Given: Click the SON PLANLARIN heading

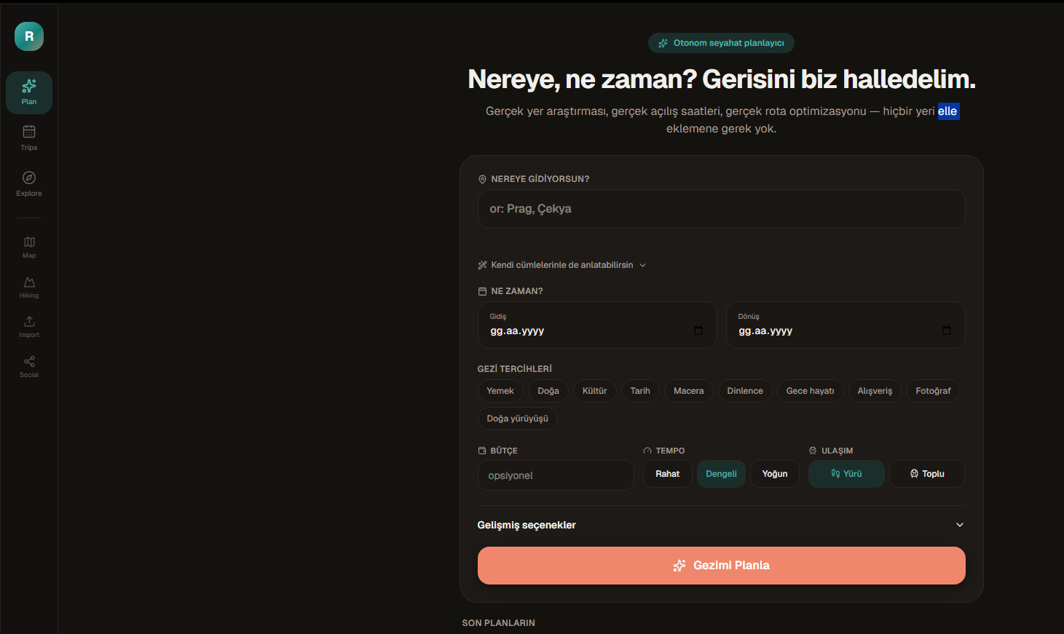Looking at the screenshot, I should (x=498, y=623).
